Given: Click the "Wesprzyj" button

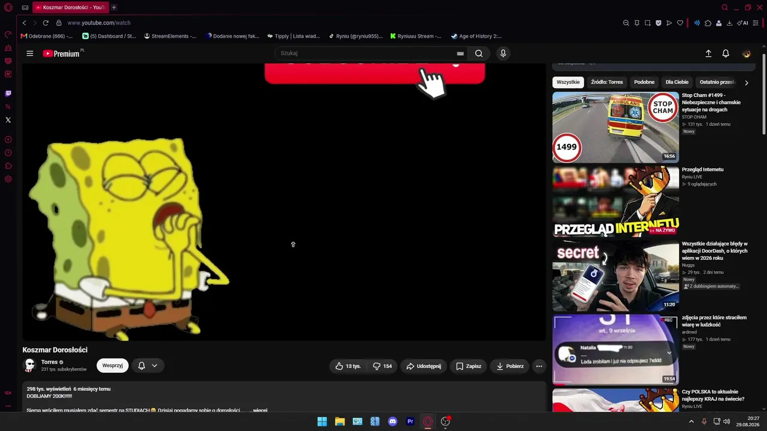Looking at the screenshot, I should (113, 366).
